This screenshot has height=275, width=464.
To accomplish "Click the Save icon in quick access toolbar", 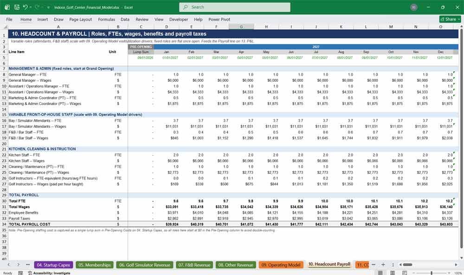I will 17,7.
